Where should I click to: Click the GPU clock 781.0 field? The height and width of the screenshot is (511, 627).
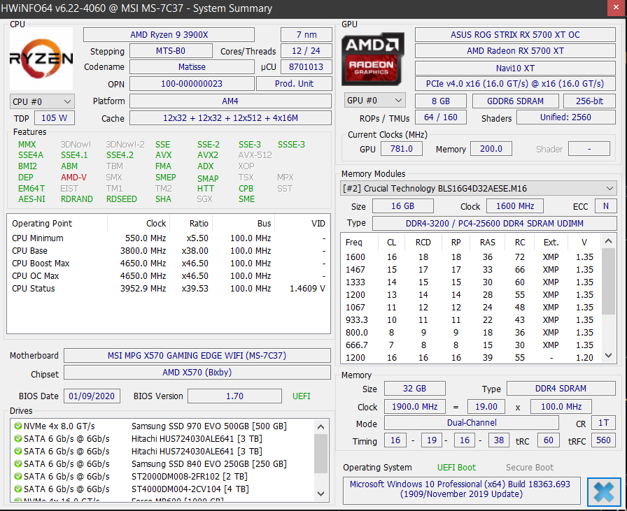401,149
